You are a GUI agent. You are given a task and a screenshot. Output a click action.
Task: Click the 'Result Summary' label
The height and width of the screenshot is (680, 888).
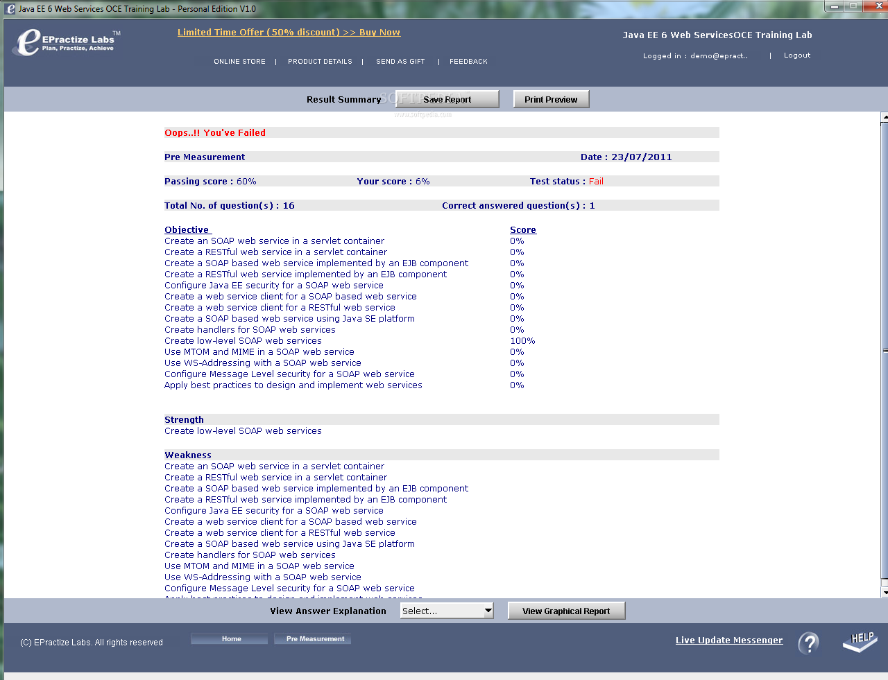344,100
